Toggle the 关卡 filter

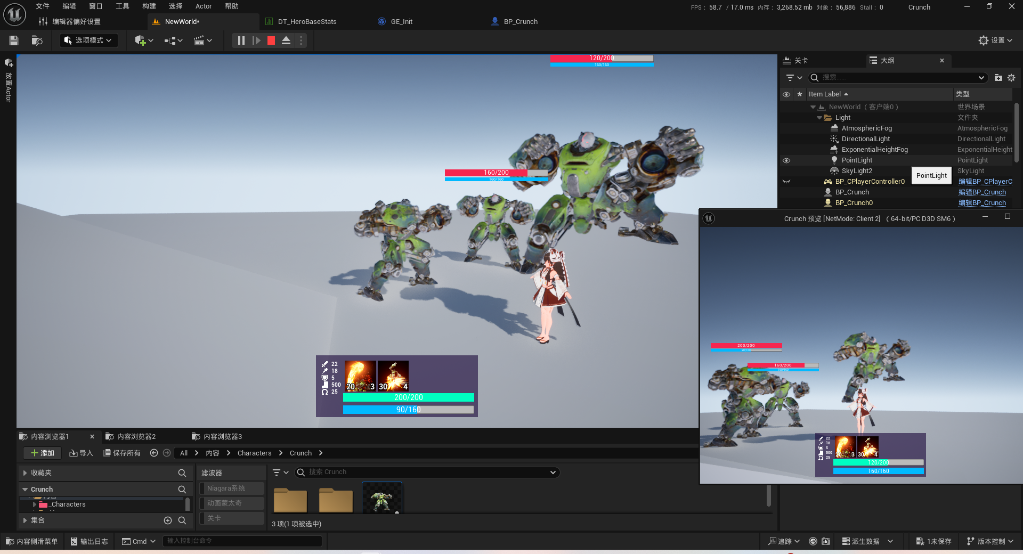[232, 518]
